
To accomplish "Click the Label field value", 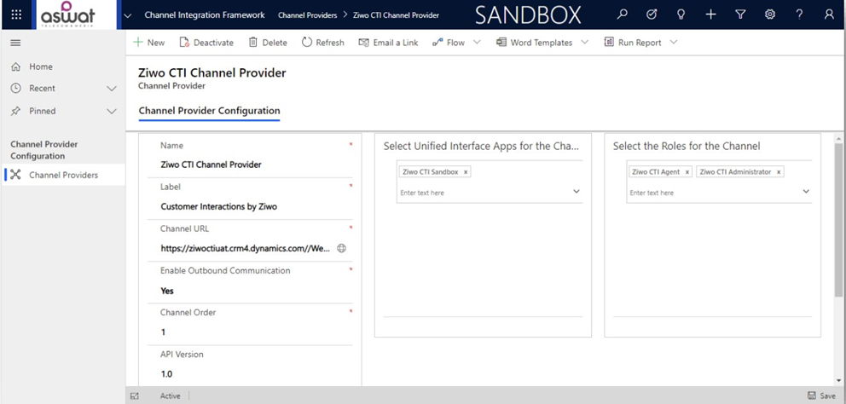I will [x=218, y=206].
